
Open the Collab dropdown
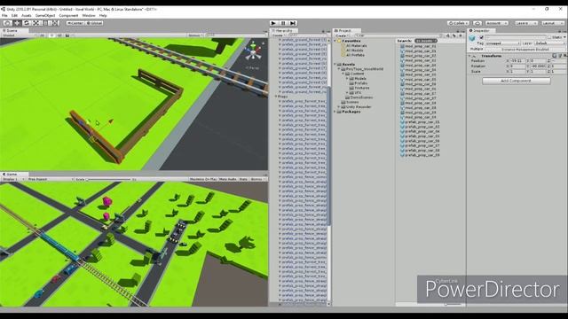click(458, 23)
